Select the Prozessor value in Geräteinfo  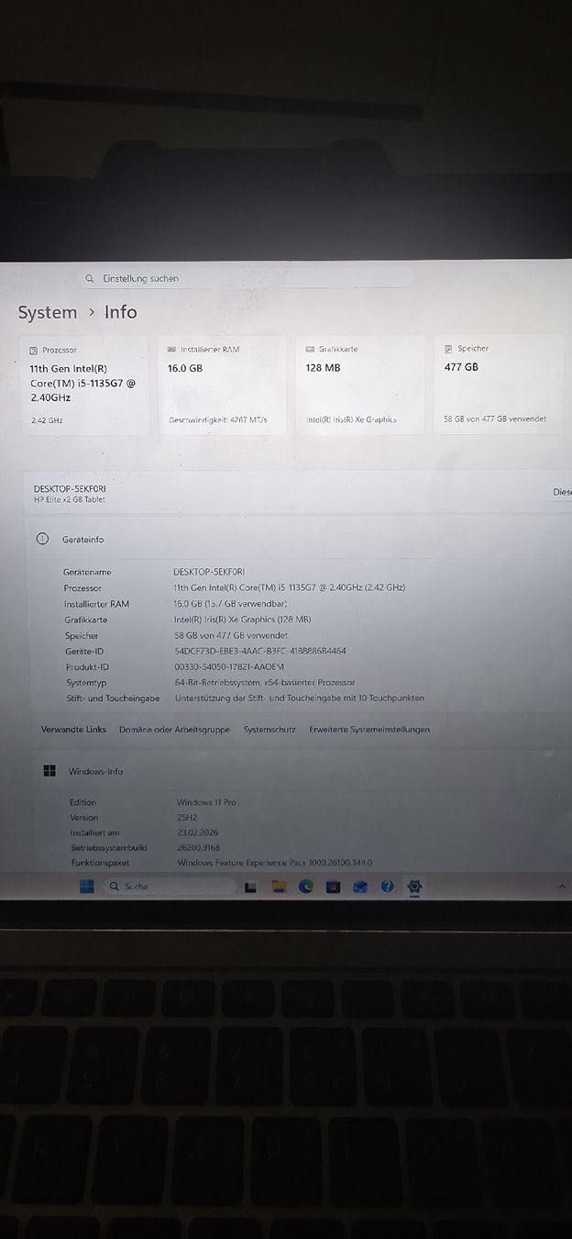tap(289, 587)
